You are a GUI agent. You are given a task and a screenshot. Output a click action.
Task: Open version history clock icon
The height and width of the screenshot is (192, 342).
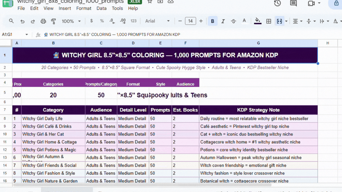278,3
